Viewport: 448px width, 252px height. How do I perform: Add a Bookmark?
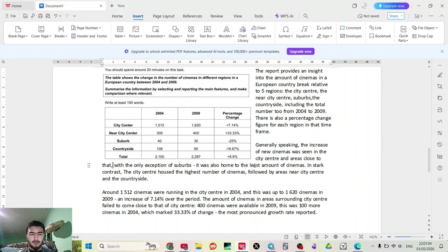380,36
